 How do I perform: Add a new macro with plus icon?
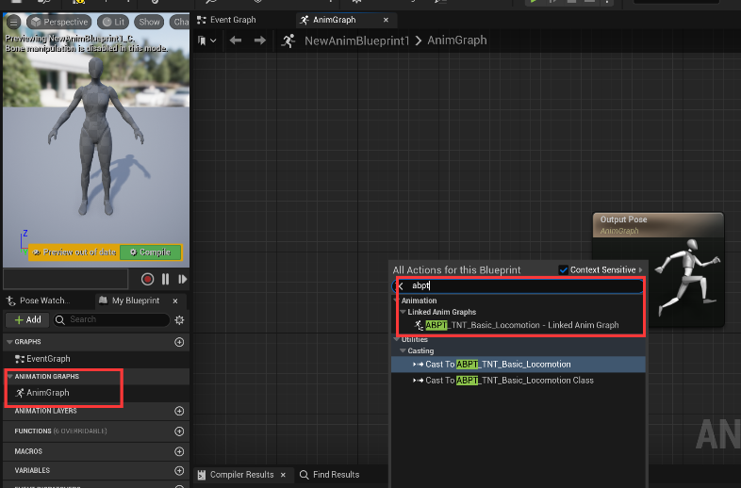click(179, 451)
